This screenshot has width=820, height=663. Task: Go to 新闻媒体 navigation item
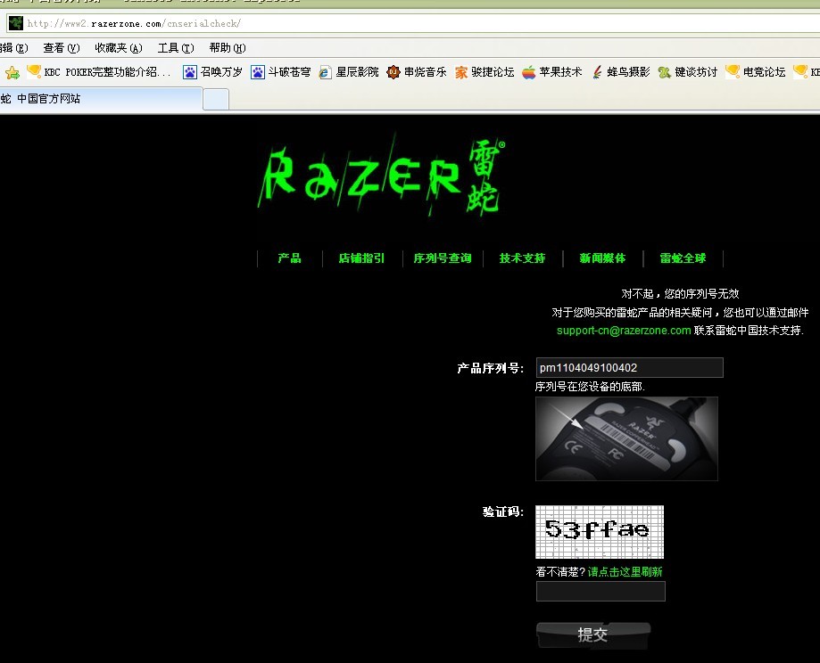pos(602,258)
